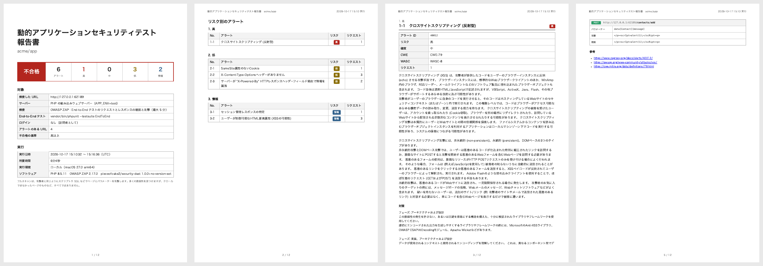Click the 'ローカル (macOS 27.0 arm64)' environment value

[x=72, y=167]
